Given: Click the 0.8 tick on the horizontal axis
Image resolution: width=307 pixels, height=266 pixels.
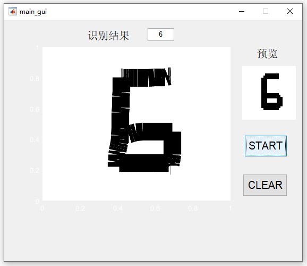Looking at the screenshot, I should point(193,209).
